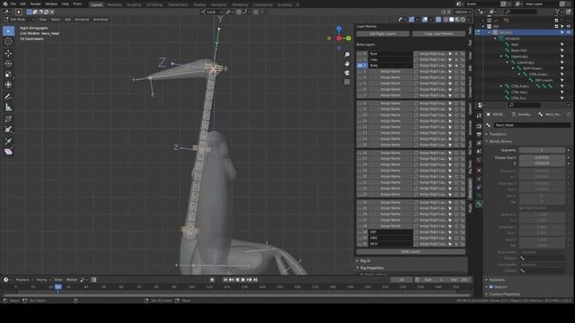Open the Render menu
This screenshot has width=575, height=323.
tap(36, 4)
